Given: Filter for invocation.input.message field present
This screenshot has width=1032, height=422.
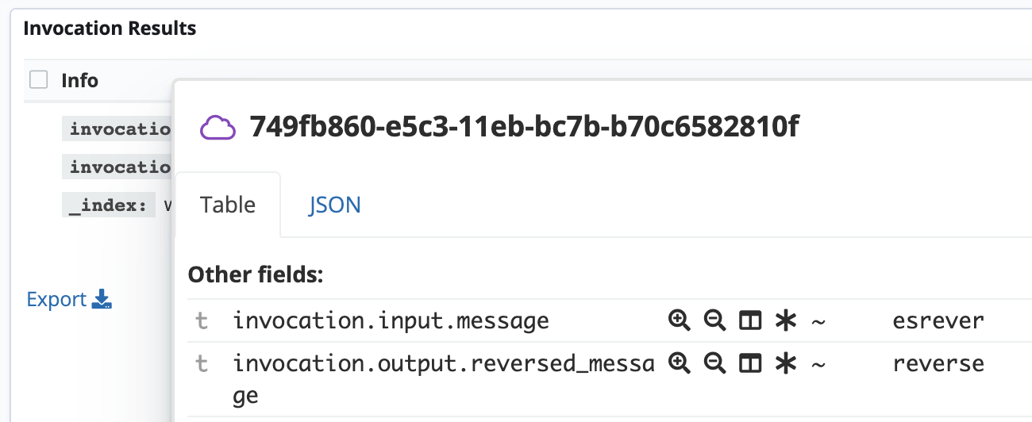Looking at the screenshot, I should pos(785,320).
